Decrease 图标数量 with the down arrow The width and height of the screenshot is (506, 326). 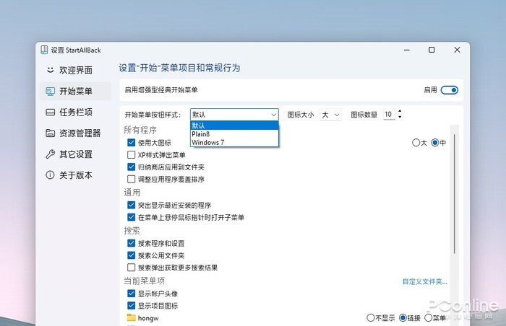pos(400,117)
